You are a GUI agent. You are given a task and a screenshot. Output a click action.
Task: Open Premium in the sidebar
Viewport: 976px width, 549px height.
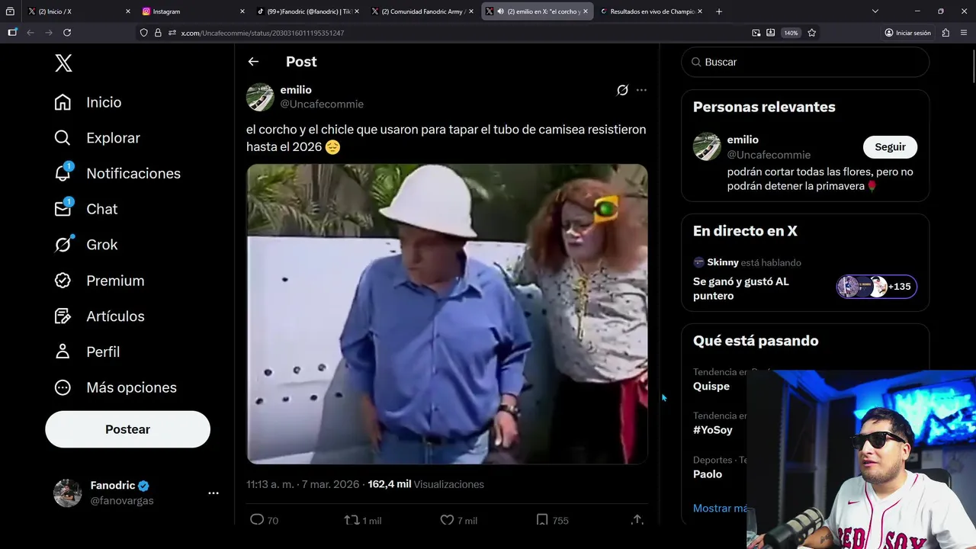coord(99,281)
